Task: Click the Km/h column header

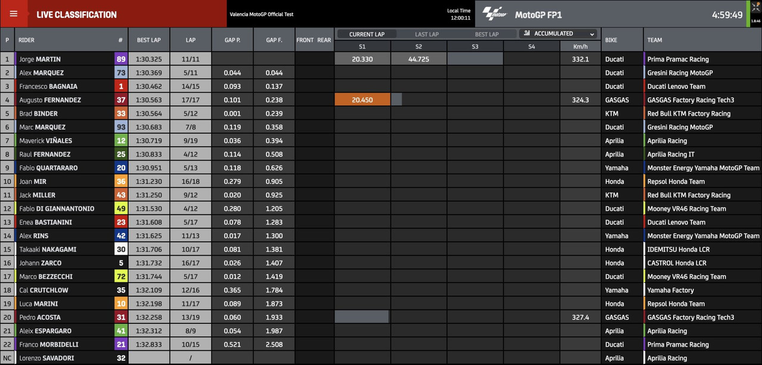Action: [580, 46]
